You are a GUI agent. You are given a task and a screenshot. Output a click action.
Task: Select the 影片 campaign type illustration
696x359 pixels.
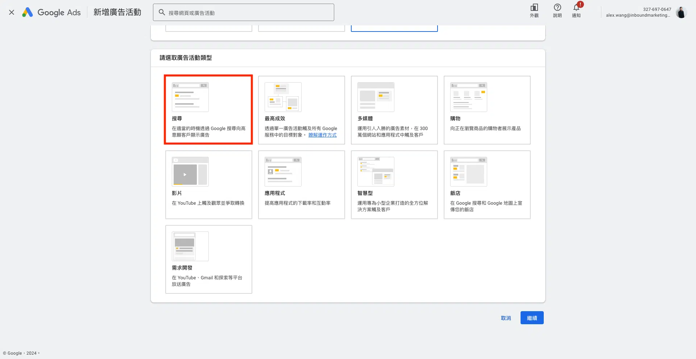pos(190,172)
